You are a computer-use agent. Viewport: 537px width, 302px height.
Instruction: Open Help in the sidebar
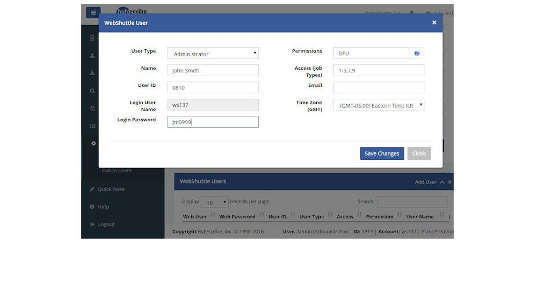(103, 207)
